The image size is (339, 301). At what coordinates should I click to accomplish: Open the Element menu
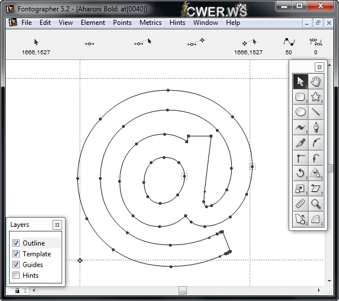tap(93, 23)
